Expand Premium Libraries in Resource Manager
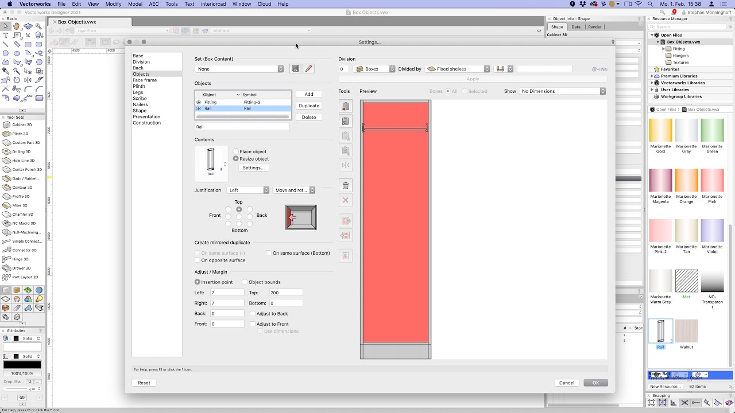 (653, 76)
